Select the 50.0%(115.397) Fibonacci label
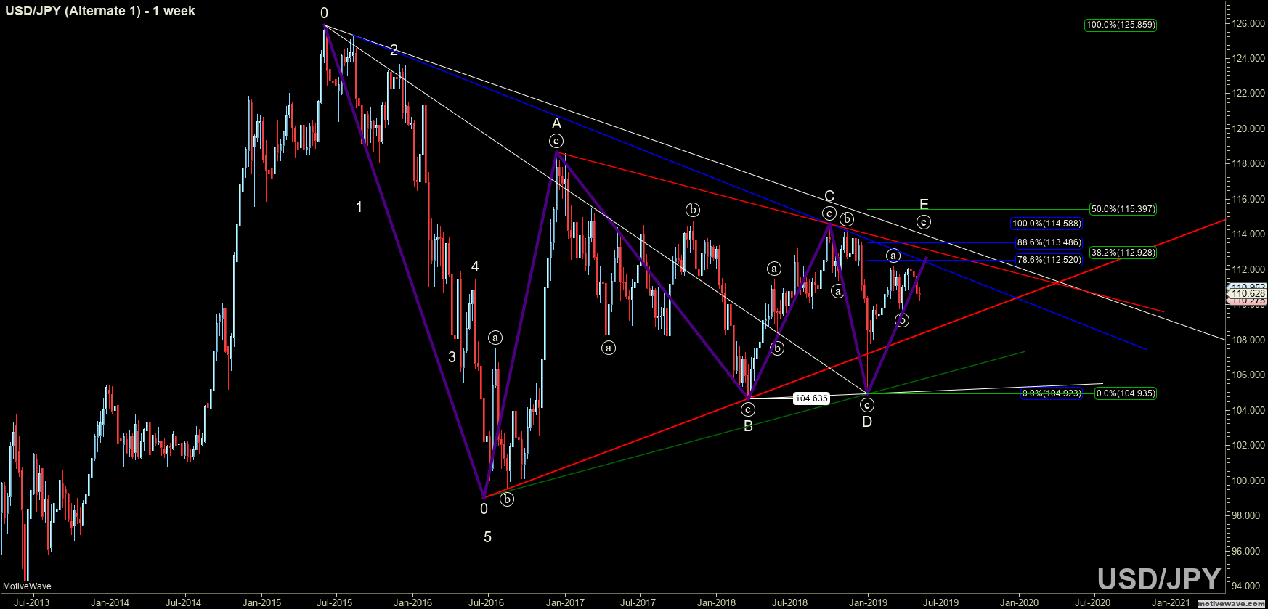The image size is (1268, 609). click(1123, 209)
